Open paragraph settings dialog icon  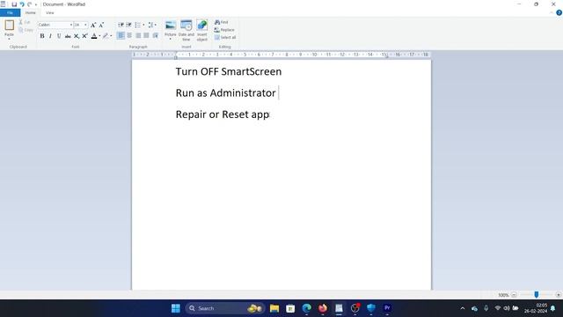pos(155,35)
